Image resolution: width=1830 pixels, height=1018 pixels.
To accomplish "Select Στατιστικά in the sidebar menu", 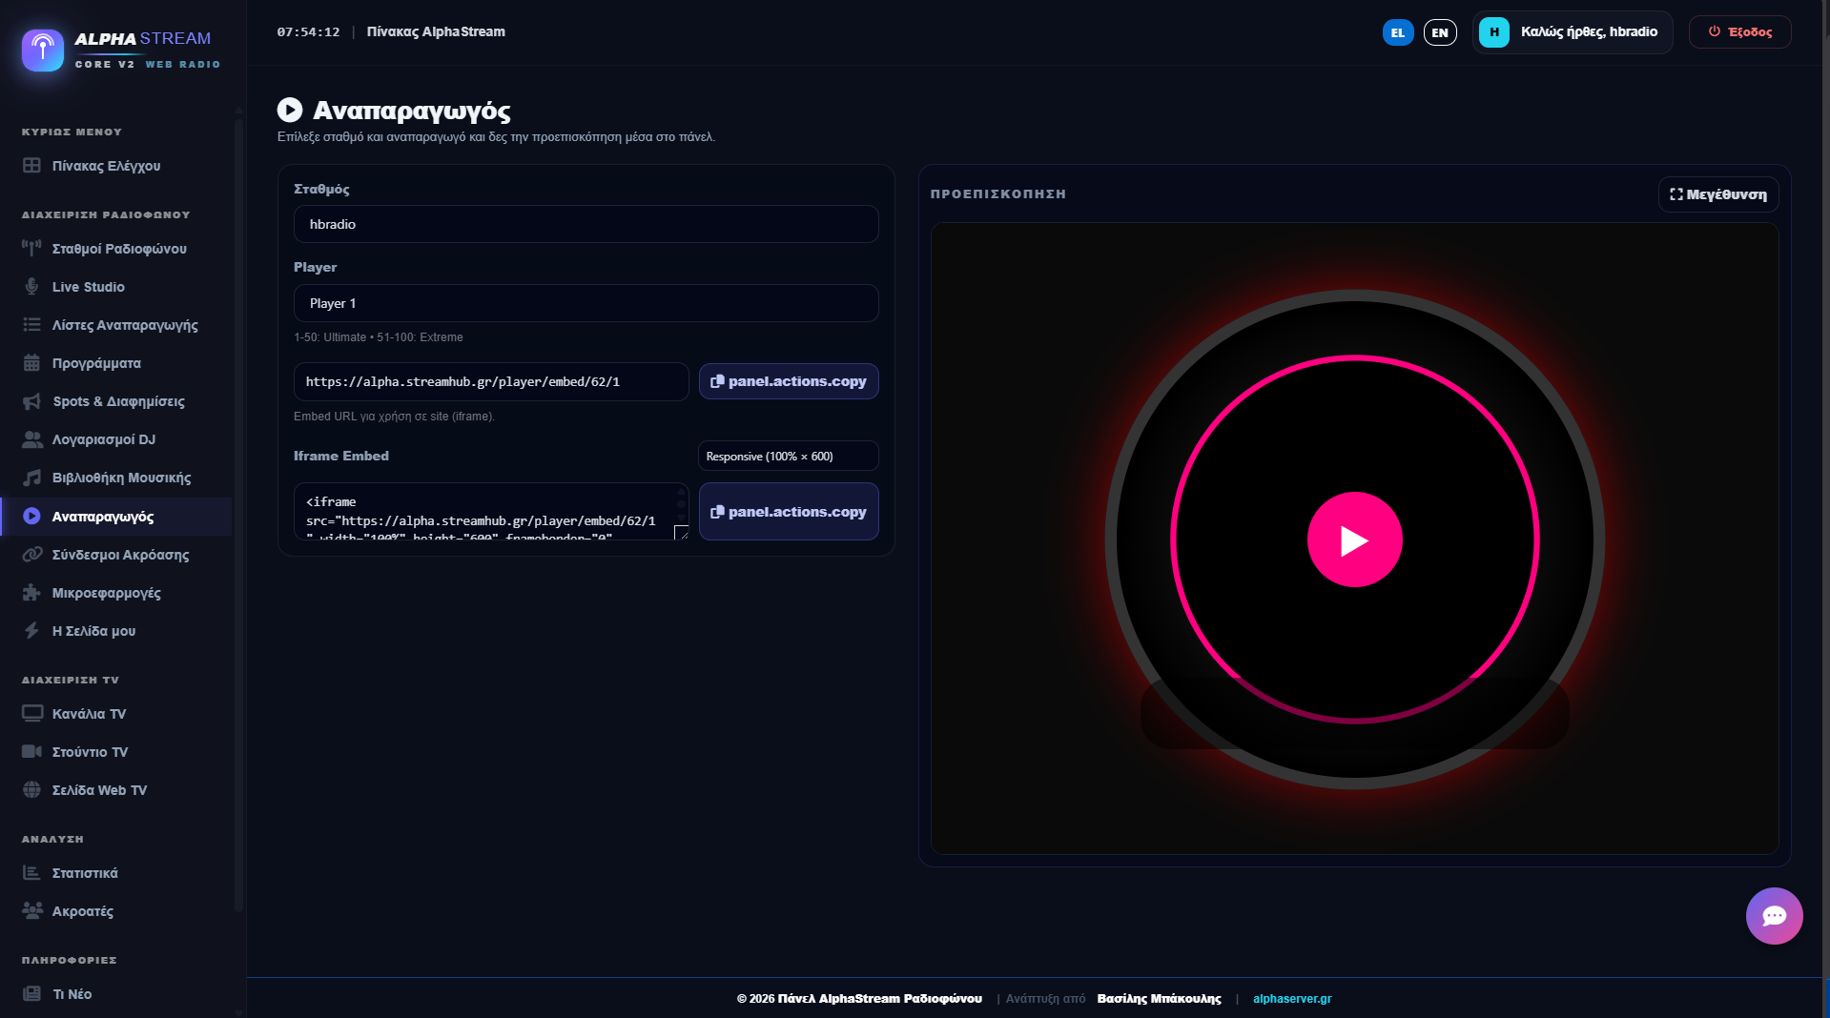I will tap(115, 873).
